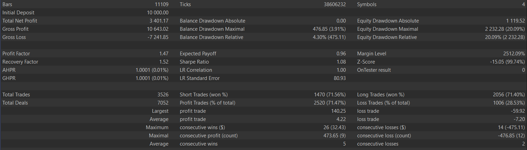Click the Ticks count 38606232
The image size is (527, 150).
(x=335, y=4)
